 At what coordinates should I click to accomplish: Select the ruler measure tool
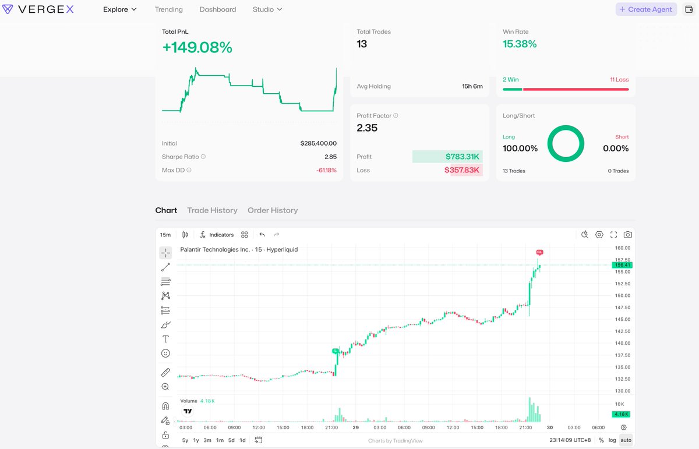[165, 373]
